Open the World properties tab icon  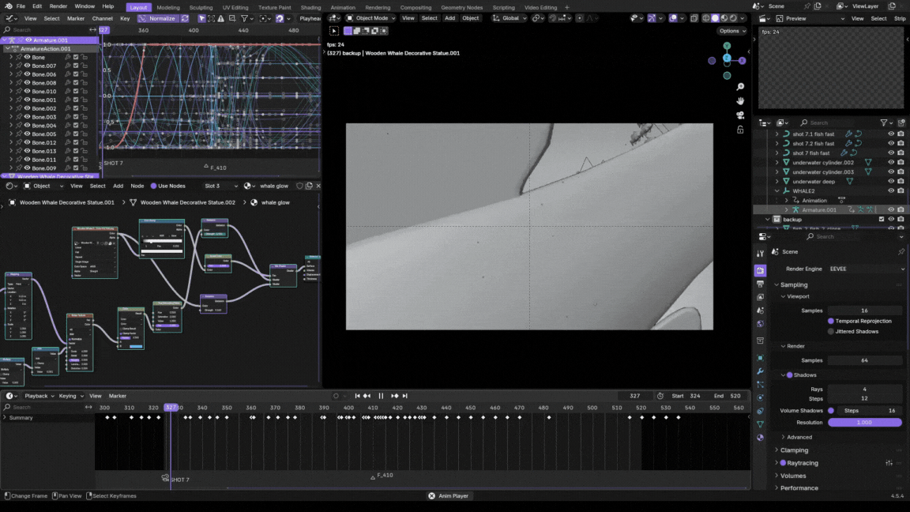[x=760, y=324]
